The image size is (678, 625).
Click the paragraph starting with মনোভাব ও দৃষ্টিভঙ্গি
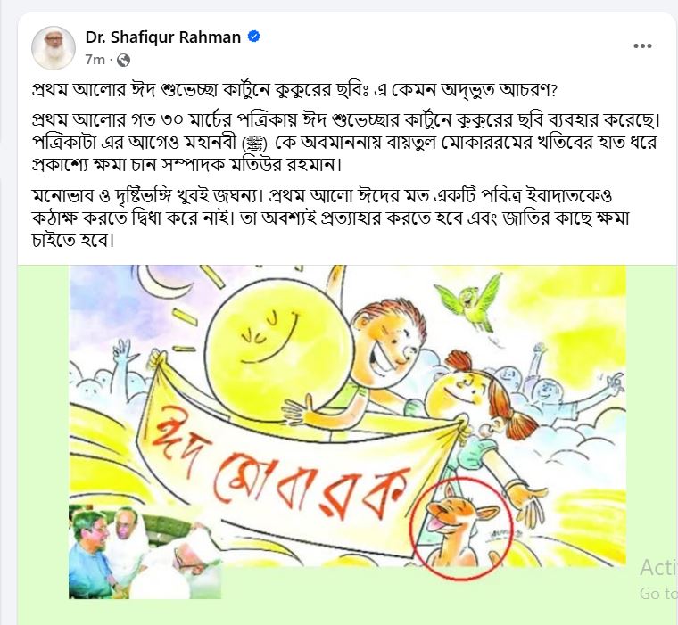(330, 218)
